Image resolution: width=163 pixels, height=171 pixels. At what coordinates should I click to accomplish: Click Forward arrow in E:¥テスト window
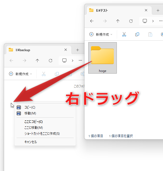[105, 21]
